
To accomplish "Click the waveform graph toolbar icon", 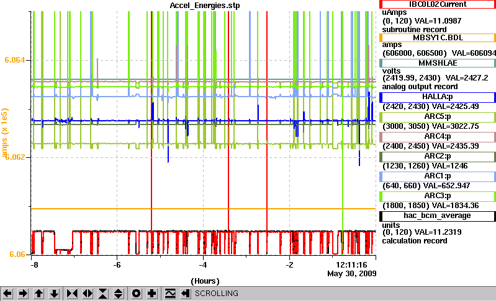I will click(170, 294).
